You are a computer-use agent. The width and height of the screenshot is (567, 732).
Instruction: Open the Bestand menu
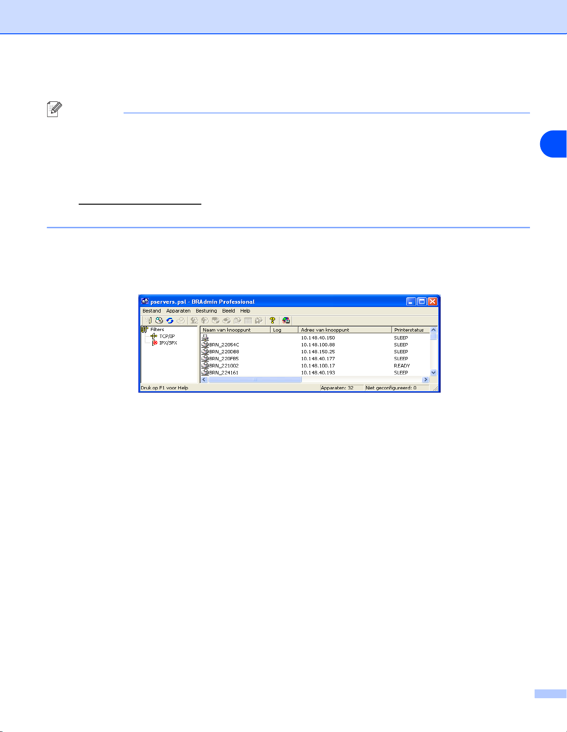152,311
